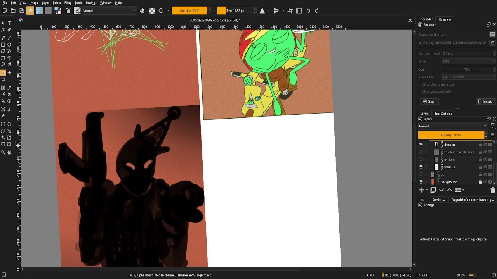Enable wrap-around mode in toolbar
Screen dimensions: 497x279
290,11
